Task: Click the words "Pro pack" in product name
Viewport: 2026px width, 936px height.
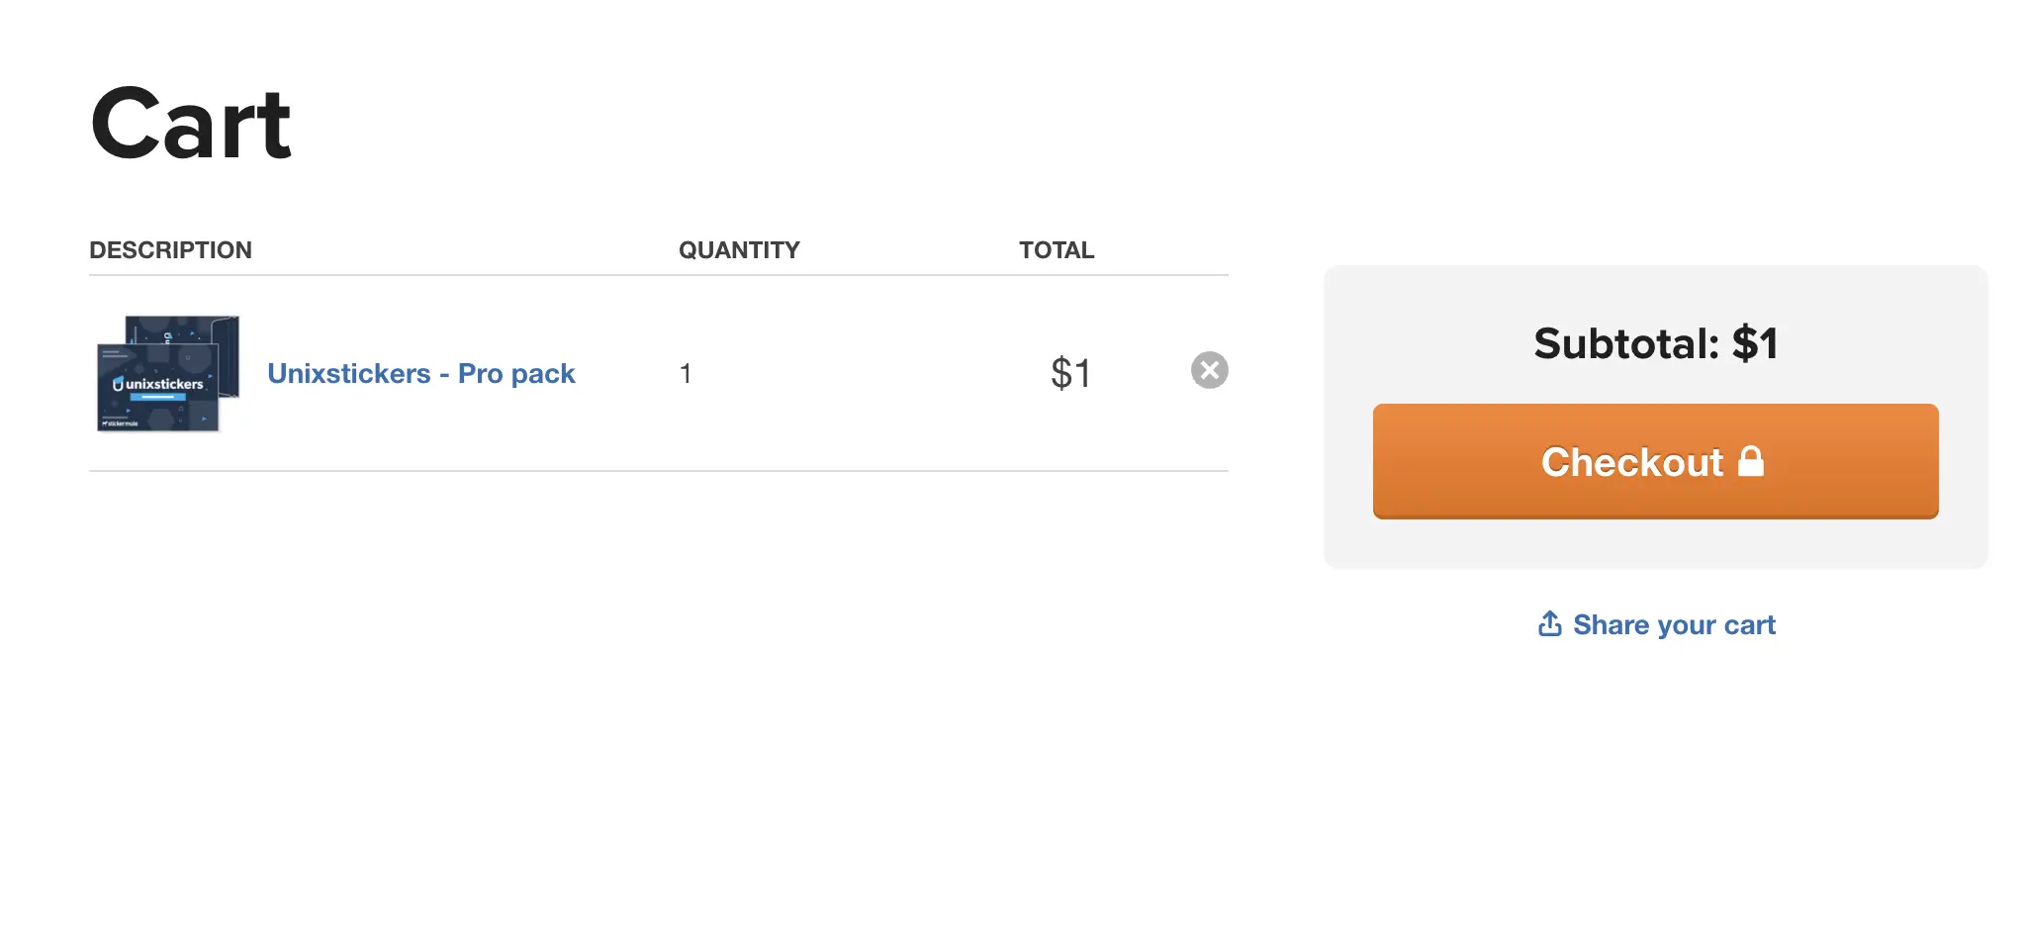Action: (516, 373)
